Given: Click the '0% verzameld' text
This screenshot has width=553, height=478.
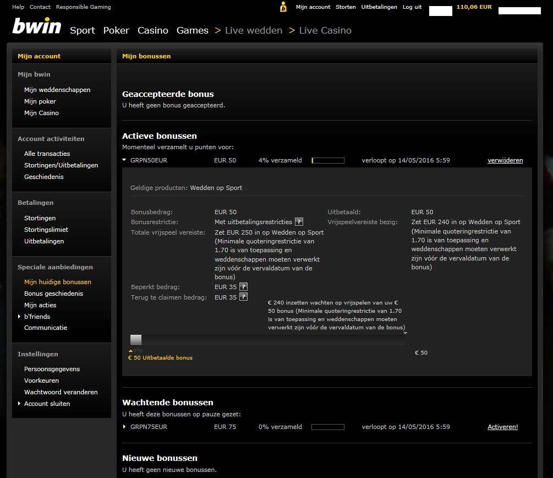Looking at the screenshot, I should coord(280,427).
